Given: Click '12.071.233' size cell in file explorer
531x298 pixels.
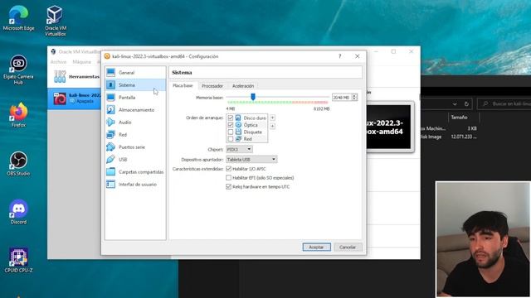Looking at the screenshot, I should point(464,137).
